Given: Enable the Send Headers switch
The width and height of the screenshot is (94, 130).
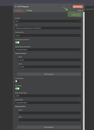Looking at the screenshot, I should pyautogui.click(x=17, y=81).
